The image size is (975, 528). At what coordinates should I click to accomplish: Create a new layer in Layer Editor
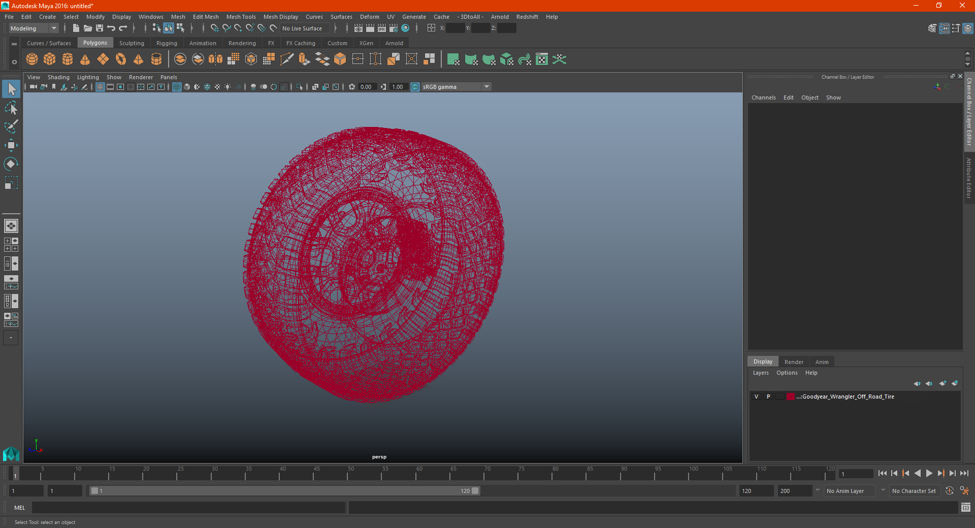tap(942, 383)
